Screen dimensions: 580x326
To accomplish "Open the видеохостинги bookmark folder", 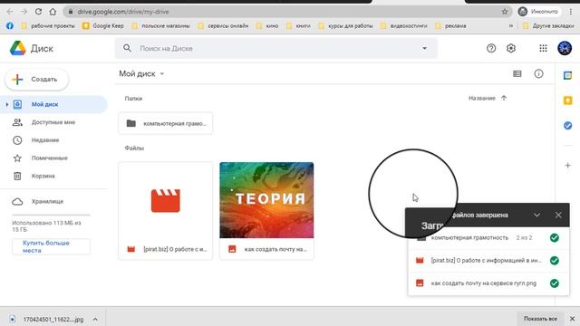I will tap(403, 26).
